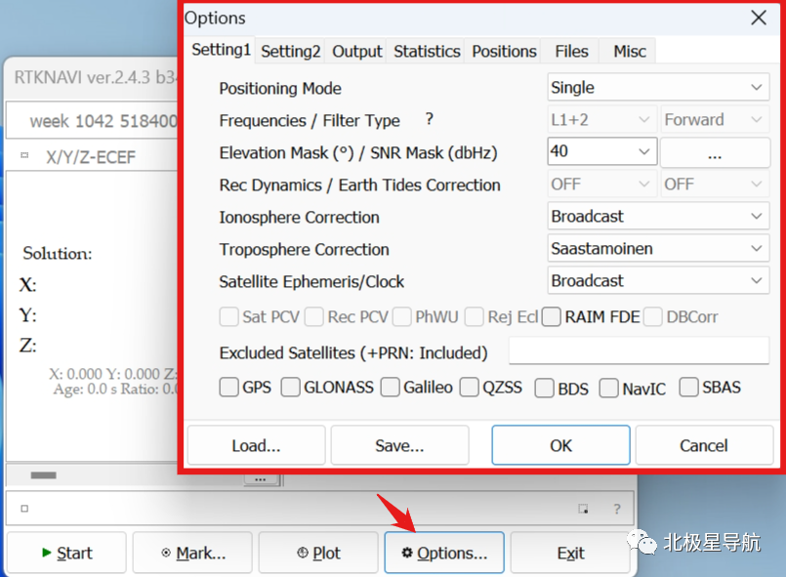Click the Exit button in RTKNAVI
Image resolution: width=786 pixels, height=577 pixels.
tap(570, 553)
